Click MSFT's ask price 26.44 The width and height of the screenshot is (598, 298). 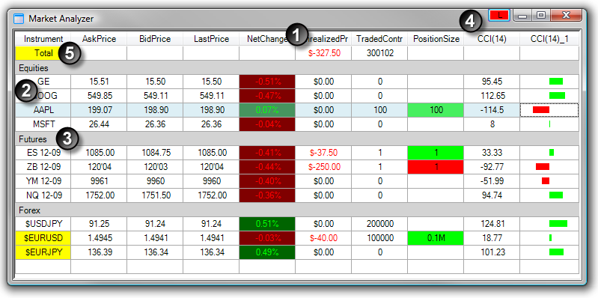99,124
